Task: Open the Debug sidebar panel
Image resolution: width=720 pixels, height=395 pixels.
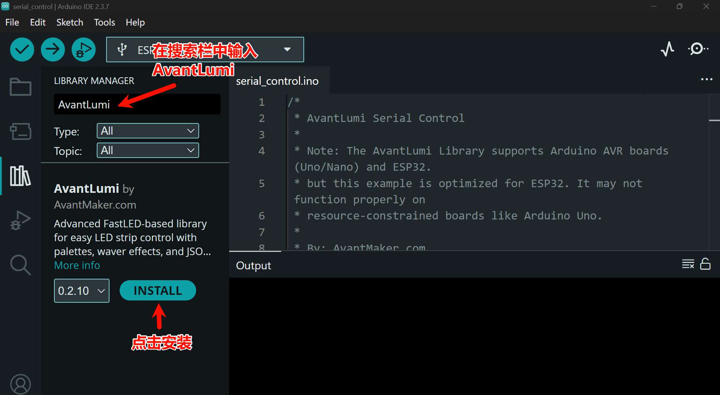Action: pyautogui.click(x=20, y=220)
